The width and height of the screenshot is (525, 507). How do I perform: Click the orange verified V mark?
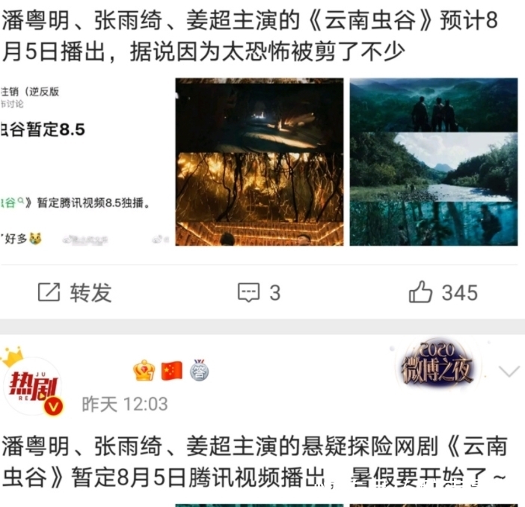pos(53,407)
